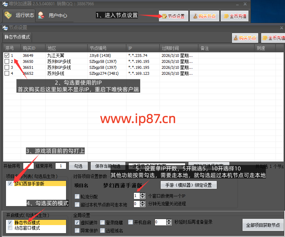Click 全部项目获取节点 button
Screen dimensions: 285x237
click(x=263, y=225)
